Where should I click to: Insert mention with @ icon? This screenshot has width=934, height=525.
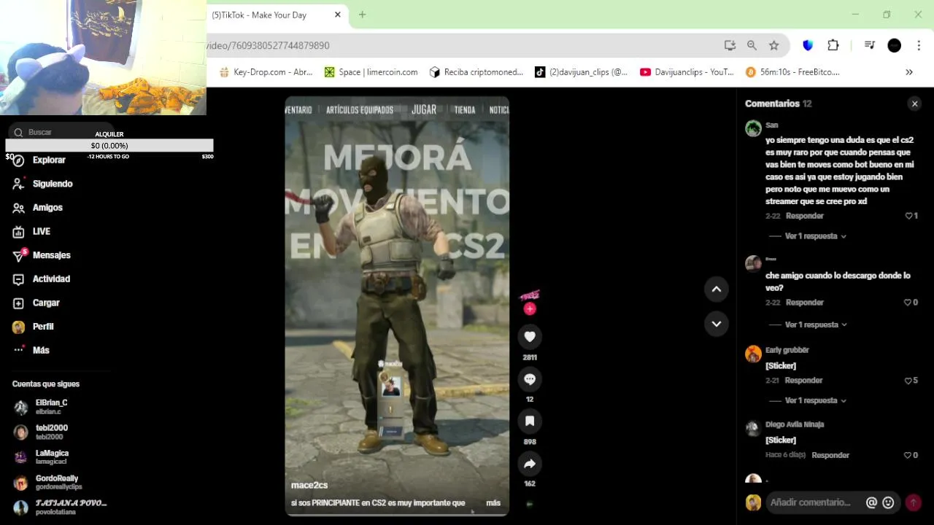click(871, 502)
